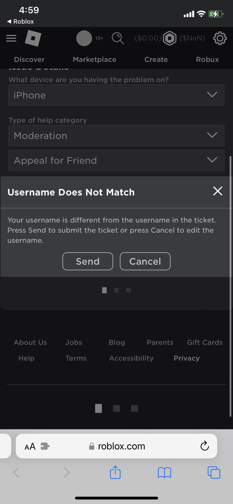This screenshot has width=233, height=504.
Task: Show Safari open tabs icon
Action: (x=214, y=472)
